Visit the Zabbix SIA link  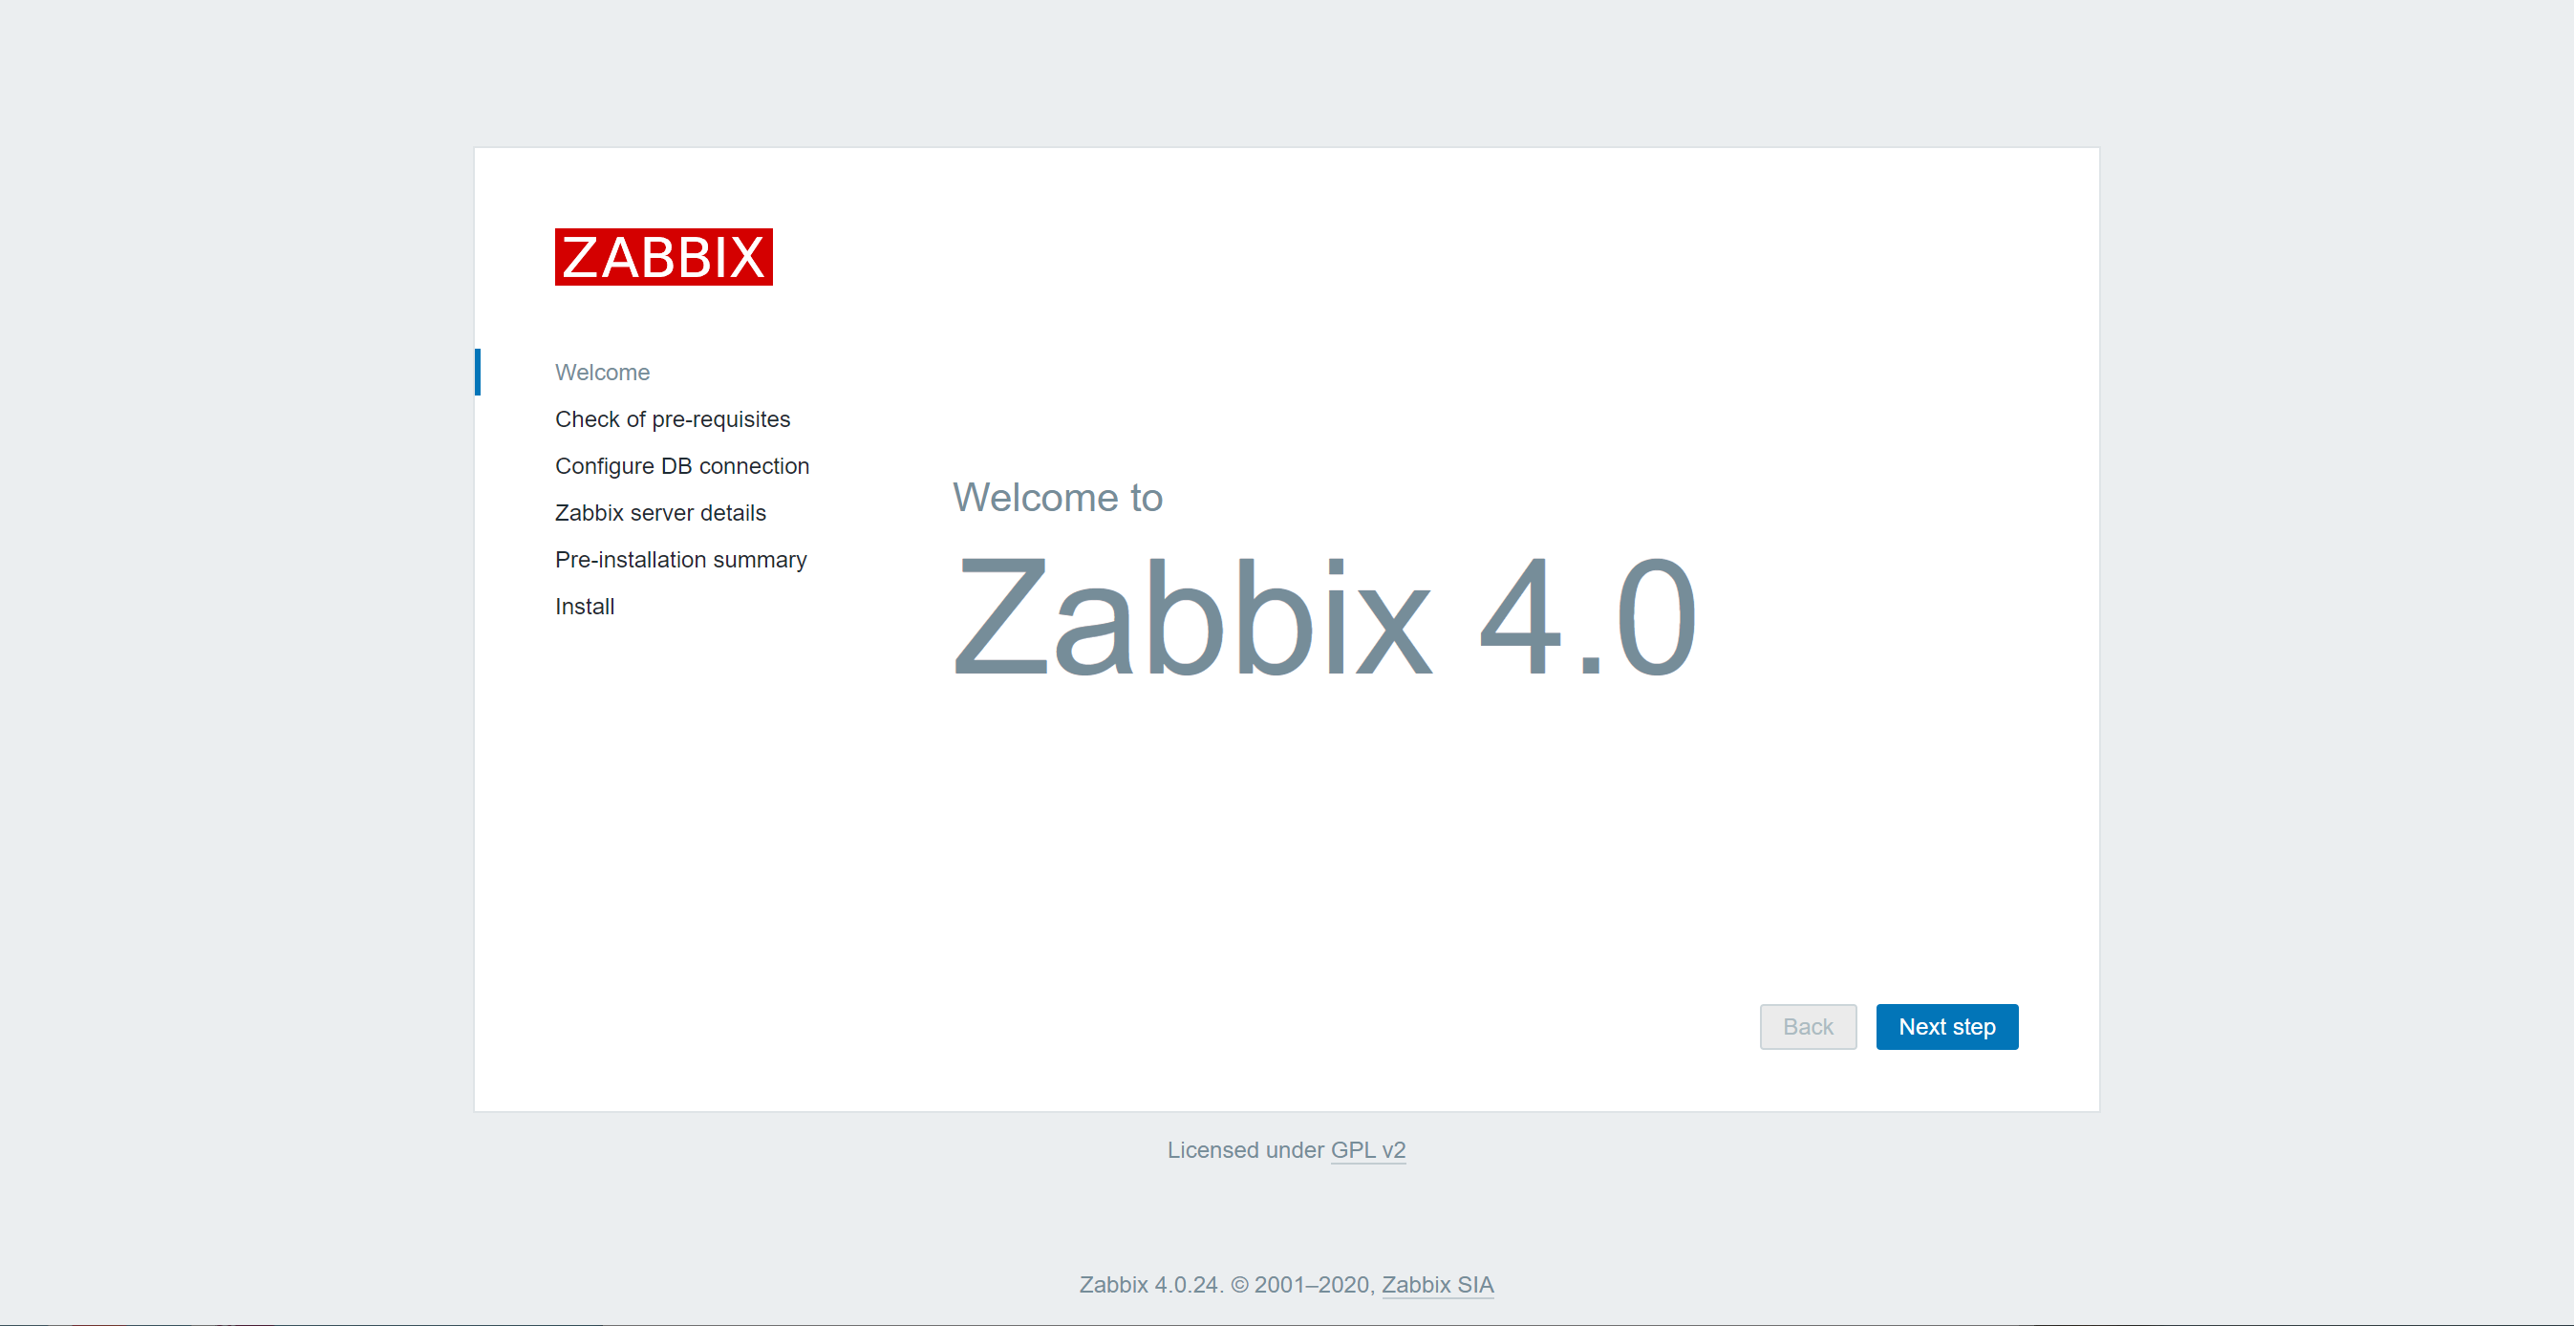tap(1438, 1285)
